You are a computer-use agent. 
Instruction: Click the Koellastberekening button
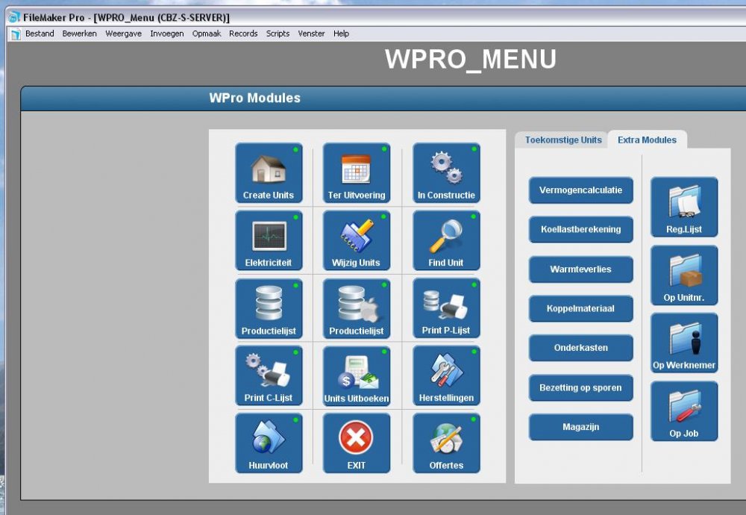click(581, 229)
